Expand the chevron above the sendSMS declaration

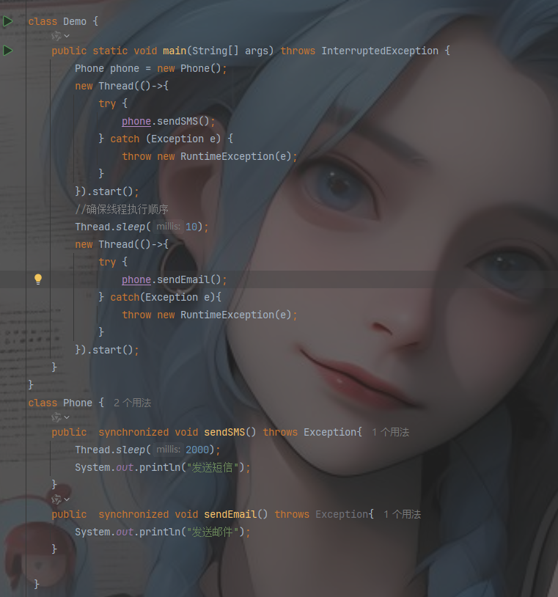click(67, 417)
